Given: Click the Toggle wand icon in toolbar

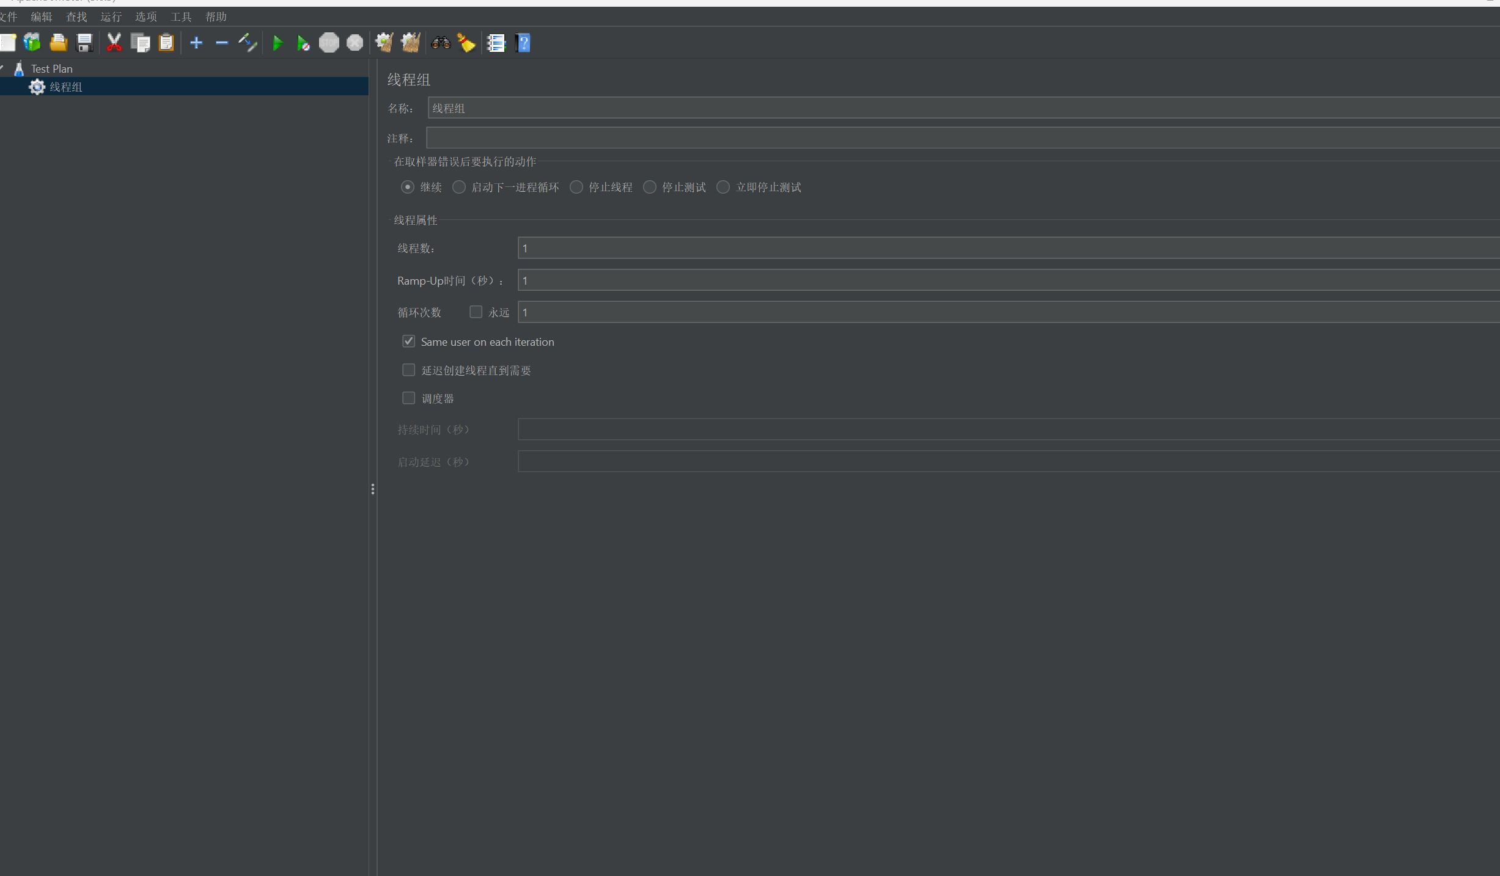Looking at the screenshot, I should coord(248,43).
